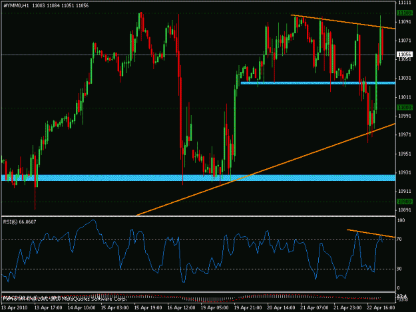Click the 13 Apr 17:00 time label
The image size is (416, 312).
49,308
